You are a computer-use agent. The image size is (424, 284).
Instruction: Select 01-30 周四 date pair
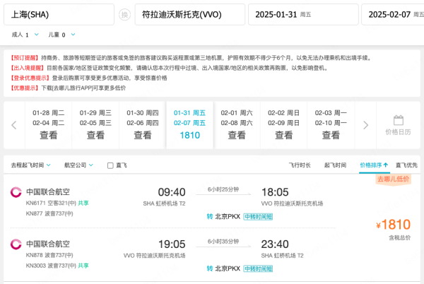coord(143,125)
